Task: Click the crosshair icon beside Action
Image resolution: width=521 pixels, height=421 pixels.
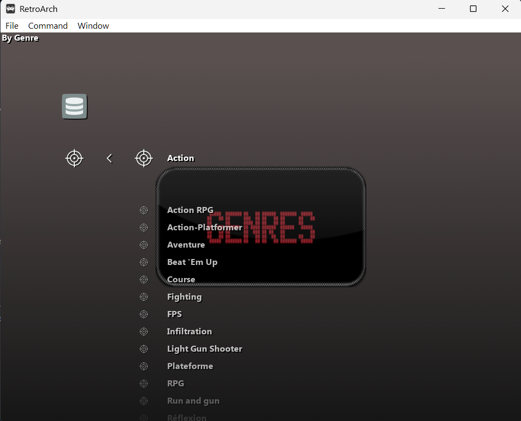Action: [144, 158]
